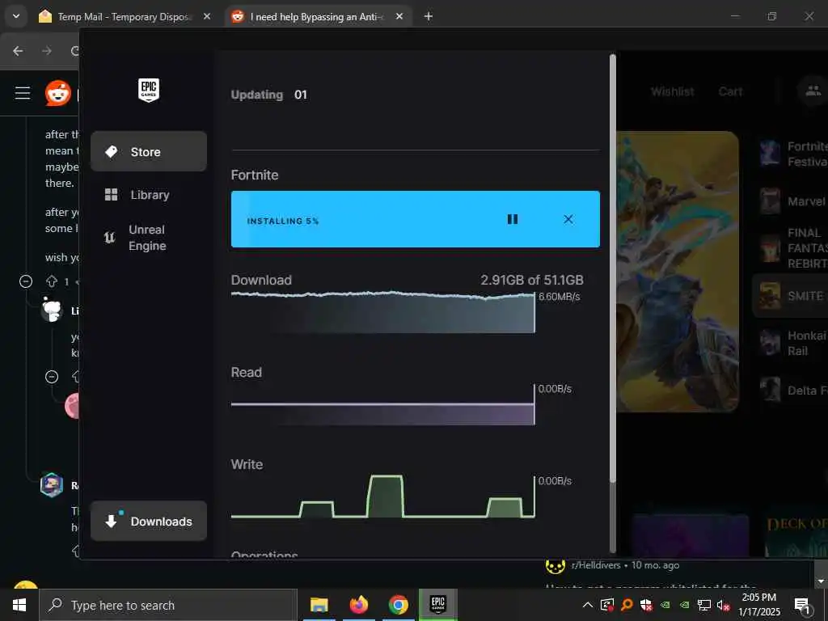This screenshot has height=621, width=828.
Task: Click the Unreal Engine logo icon
Action: 109,238
